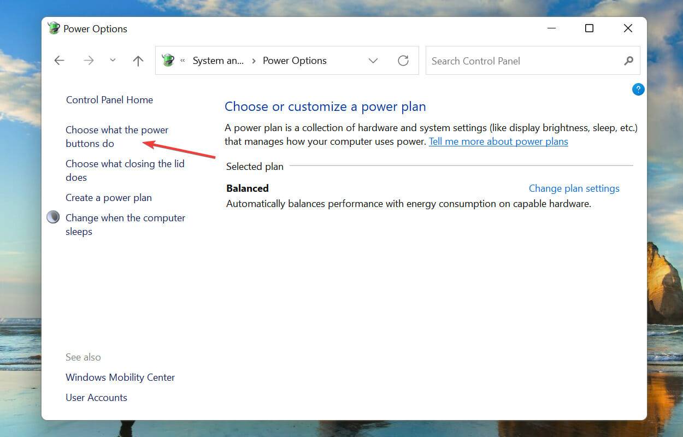This screenshot has height=437, width=683.
Task: Click the search magnifier icon
Action: pos(628,61)
